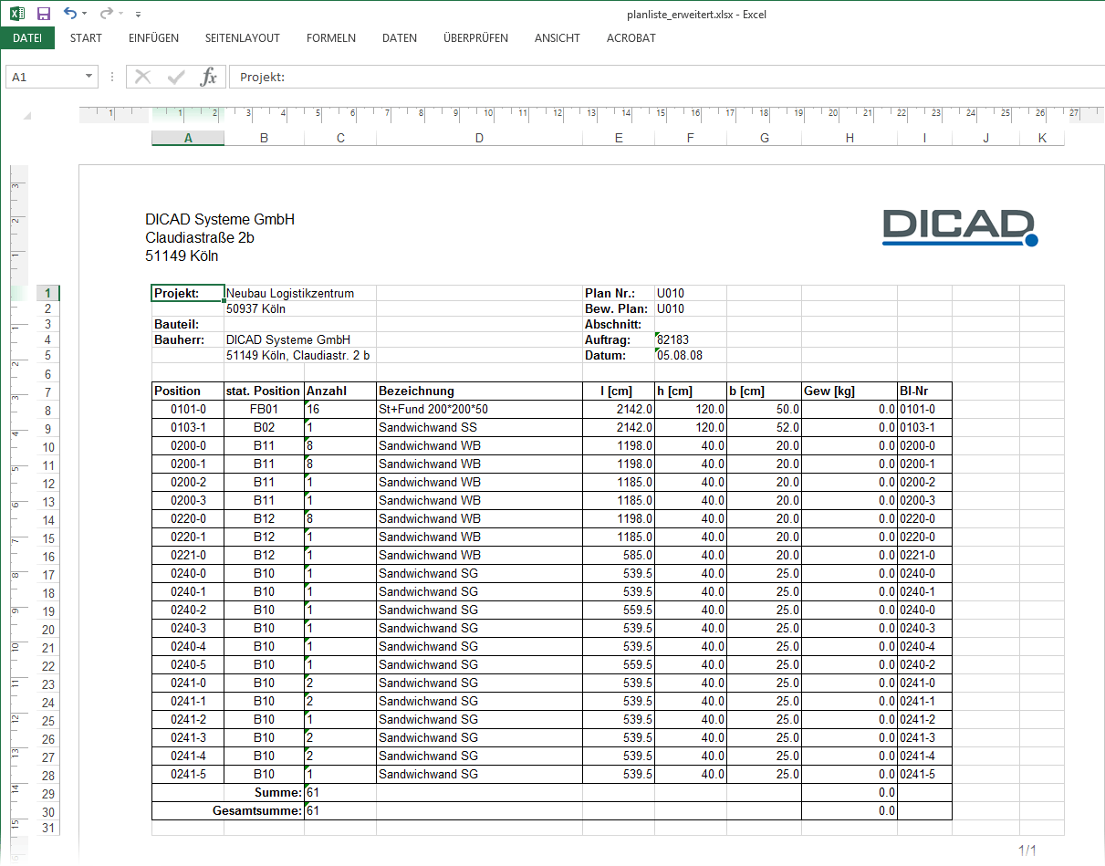This screenshot has height=866, width=1105.
Task: Redo the last undone action
Action: point(106,14)
